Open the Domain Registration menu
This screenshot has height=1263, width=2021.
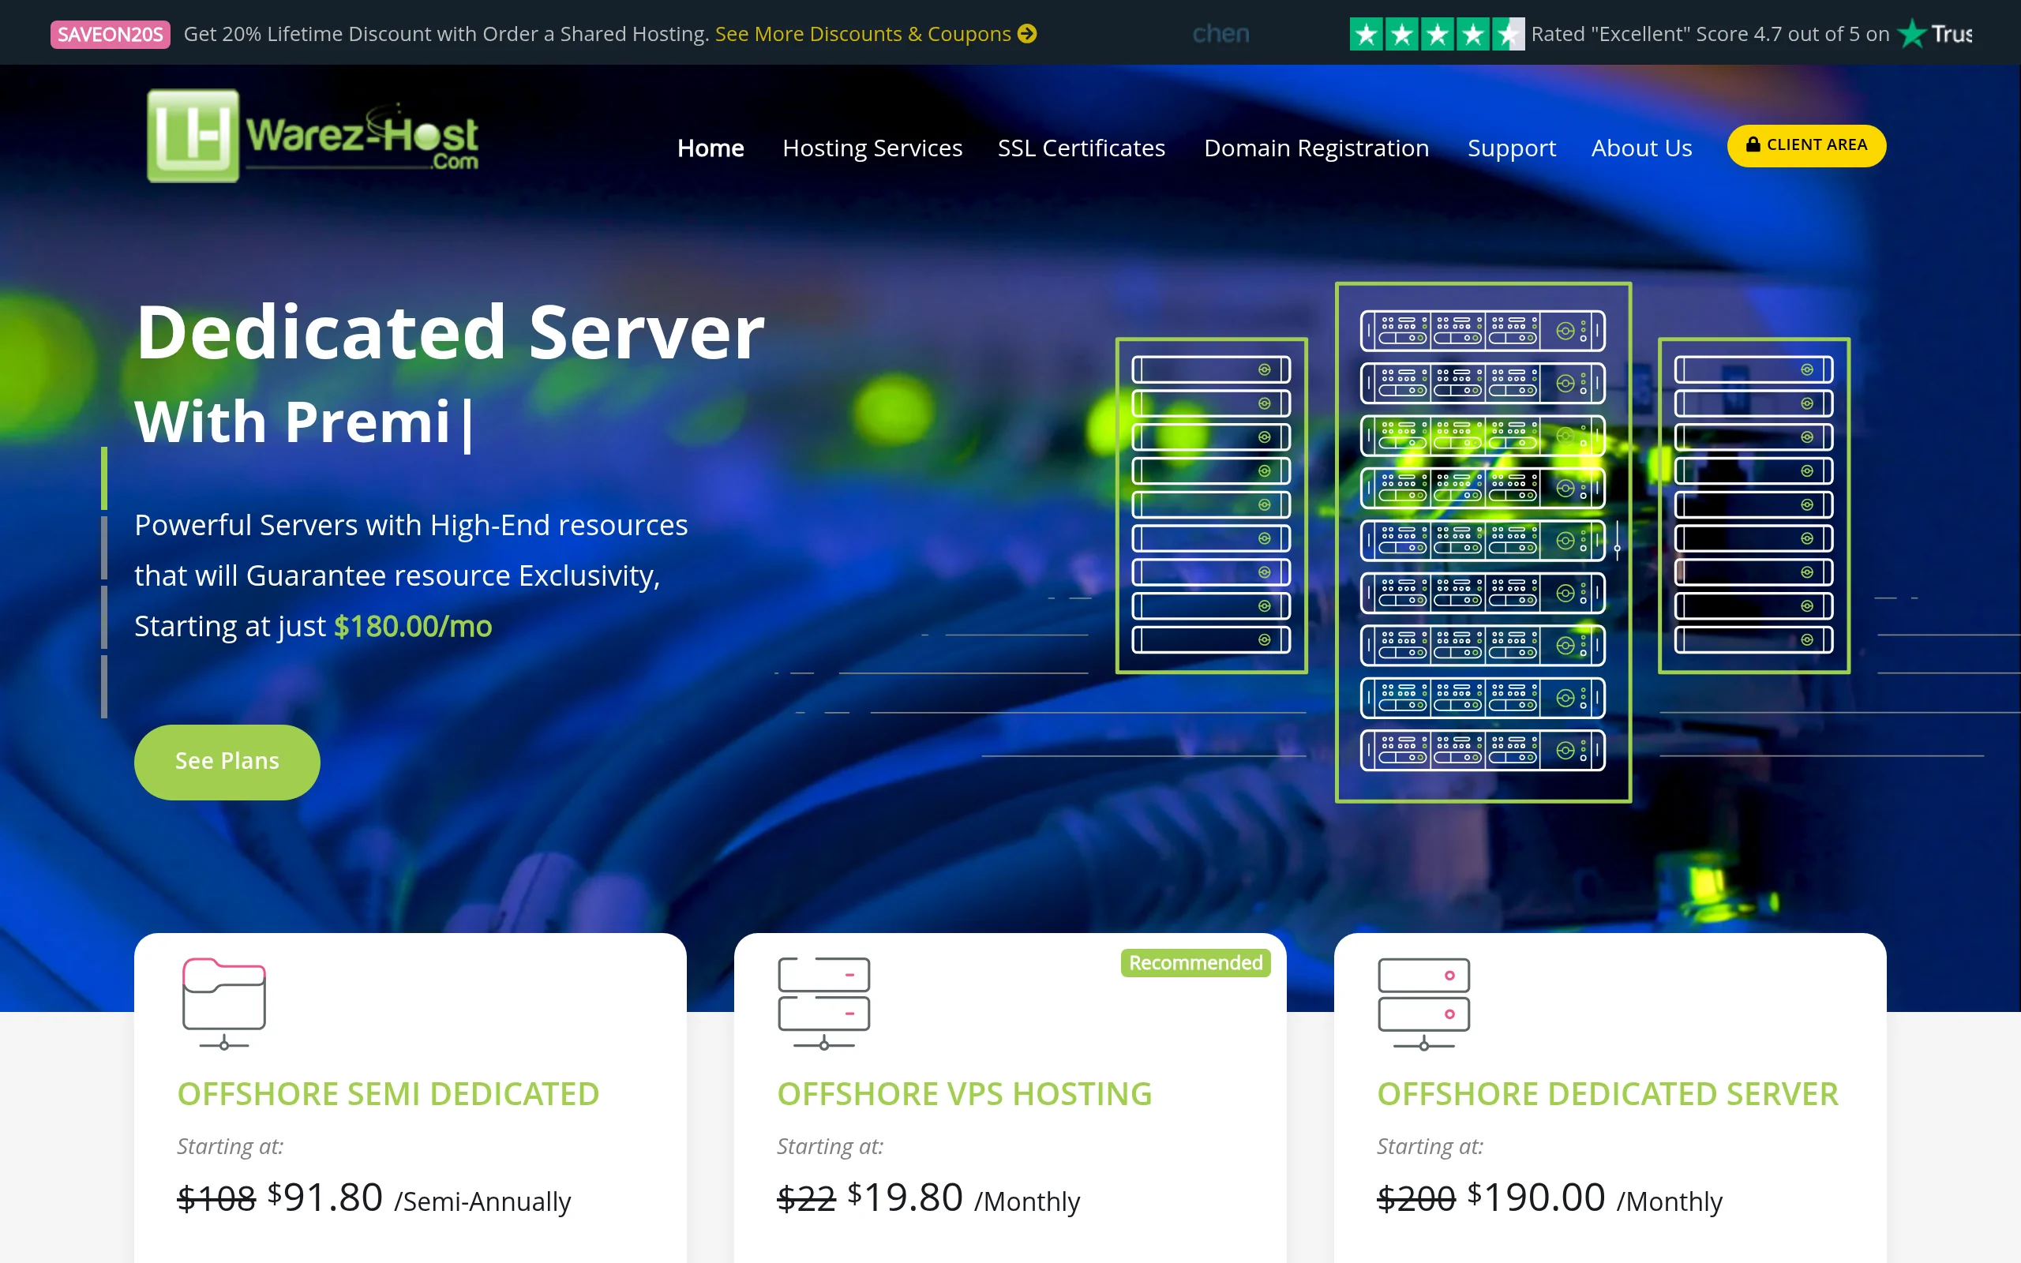tap(1316, 148)
